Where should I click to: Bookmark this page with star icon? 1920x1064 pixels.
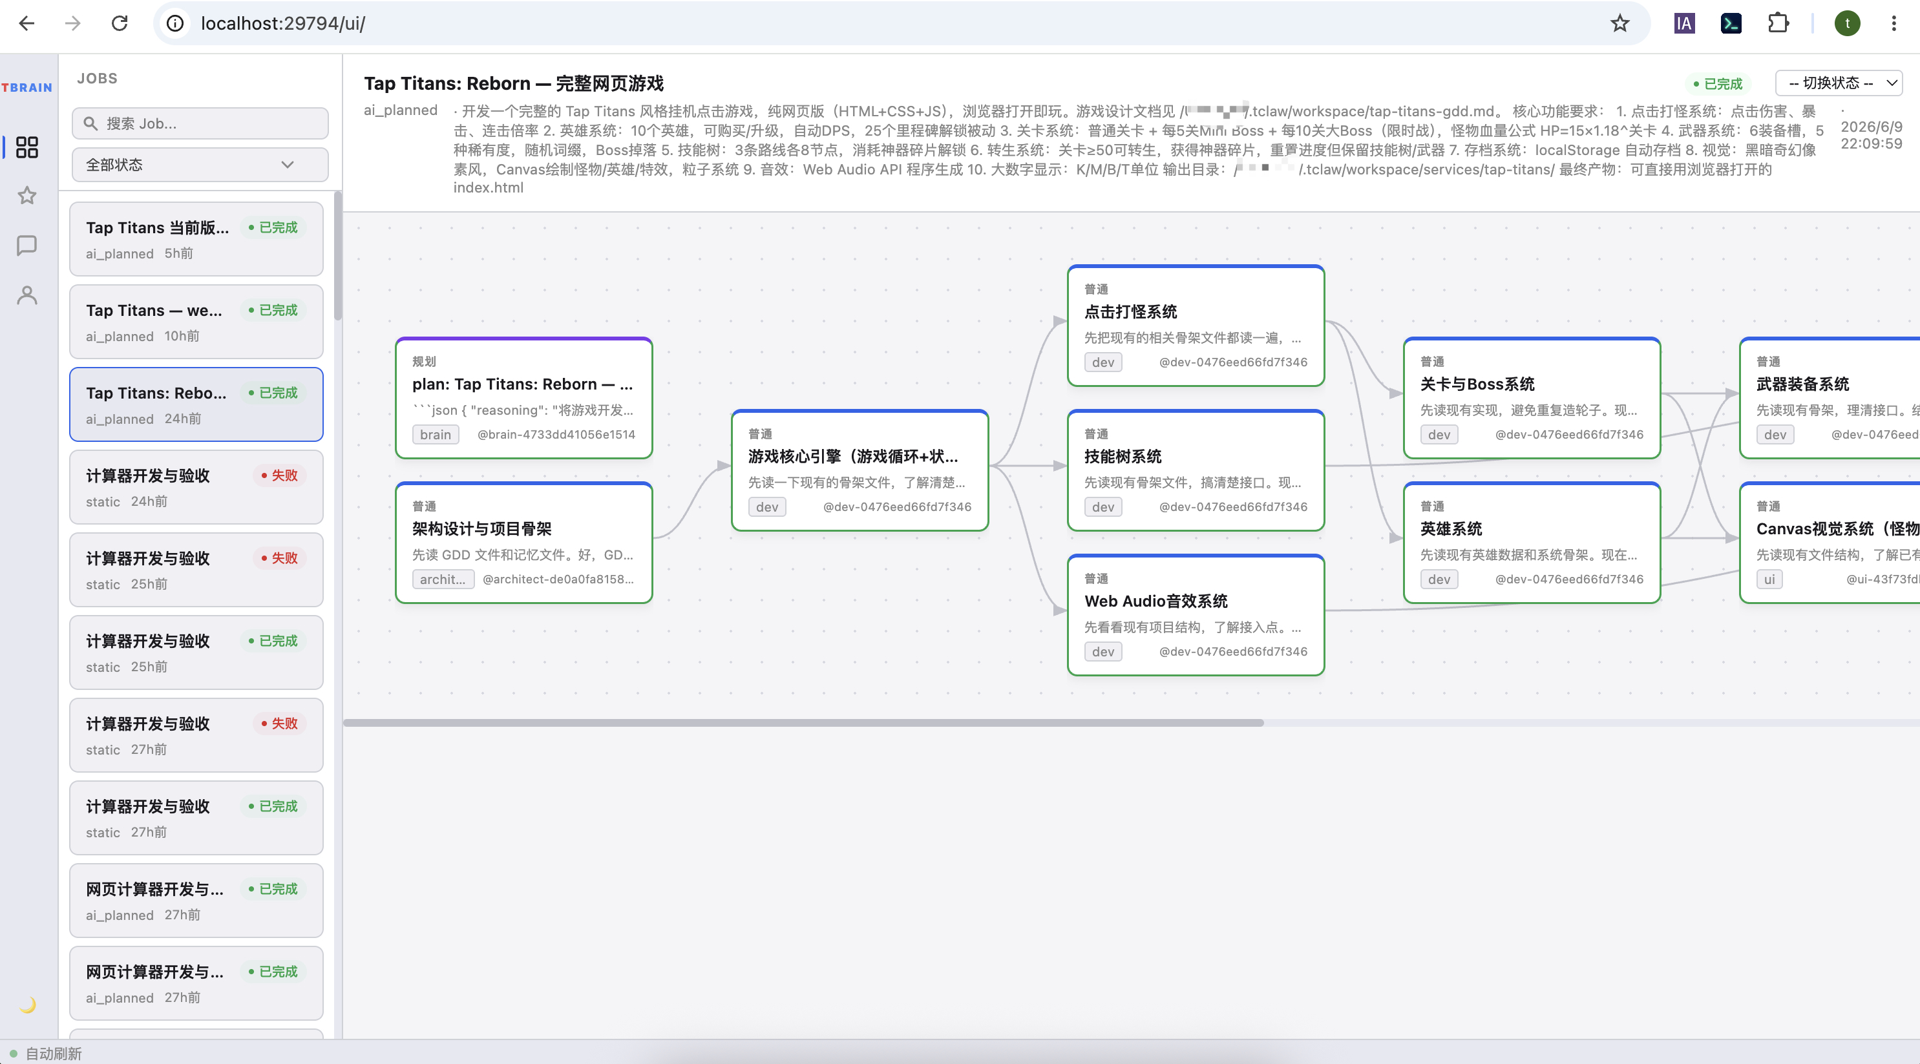point(1619,23)
